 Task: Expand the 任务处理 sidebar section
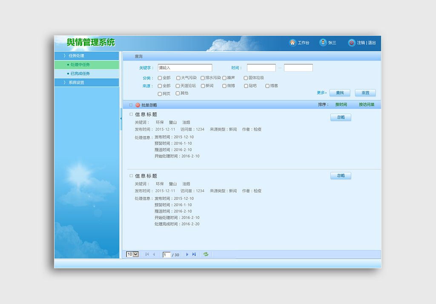click(x=87, y=56)
